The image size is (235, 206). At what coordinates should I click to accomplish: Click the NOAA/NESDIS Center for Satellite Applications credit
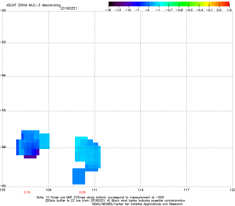137,204
